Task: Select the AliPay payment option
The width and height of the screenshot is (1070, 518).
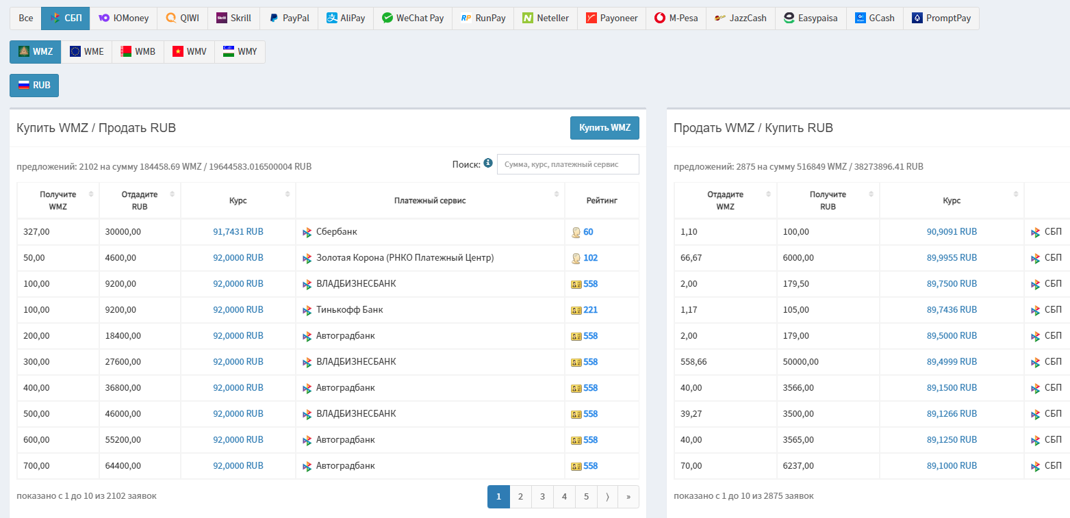Action: pos(345,18)
